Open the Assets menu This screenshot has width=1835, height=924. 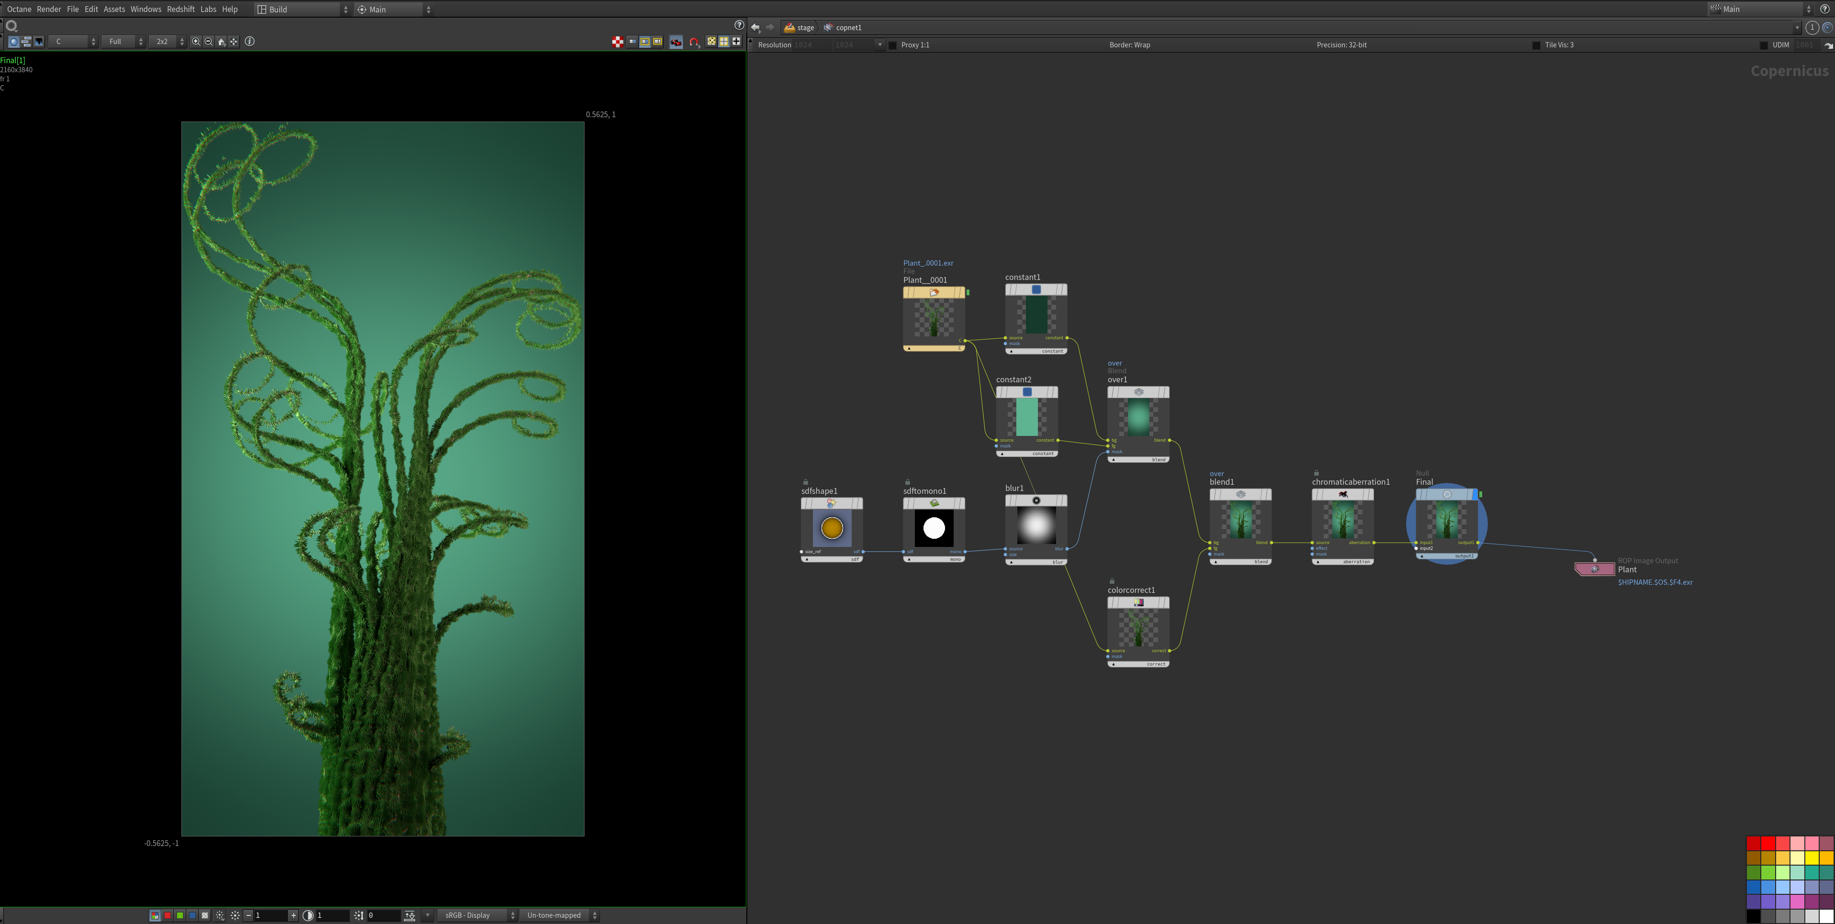click(114, 9)
